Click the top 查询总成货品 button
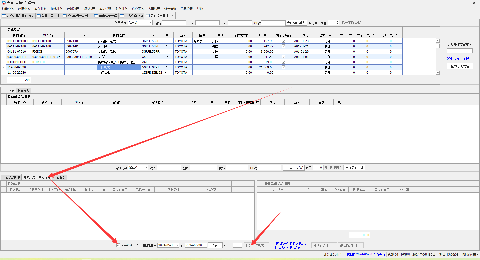The image size is (480, 260). coord(296,23)
